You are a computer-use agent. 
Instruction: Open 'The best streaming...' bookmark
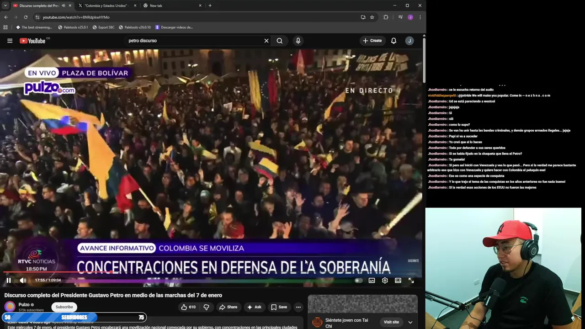click(x=34, y=27)
